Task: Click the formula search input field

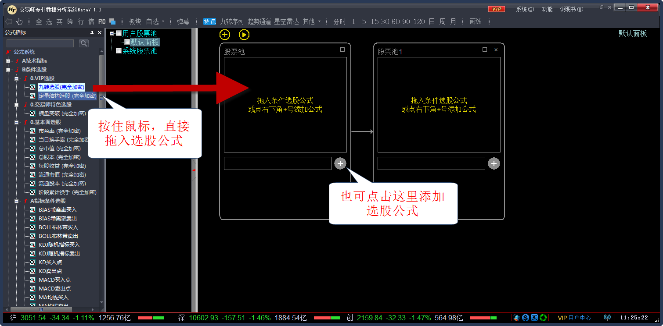Action: point(40,43)
